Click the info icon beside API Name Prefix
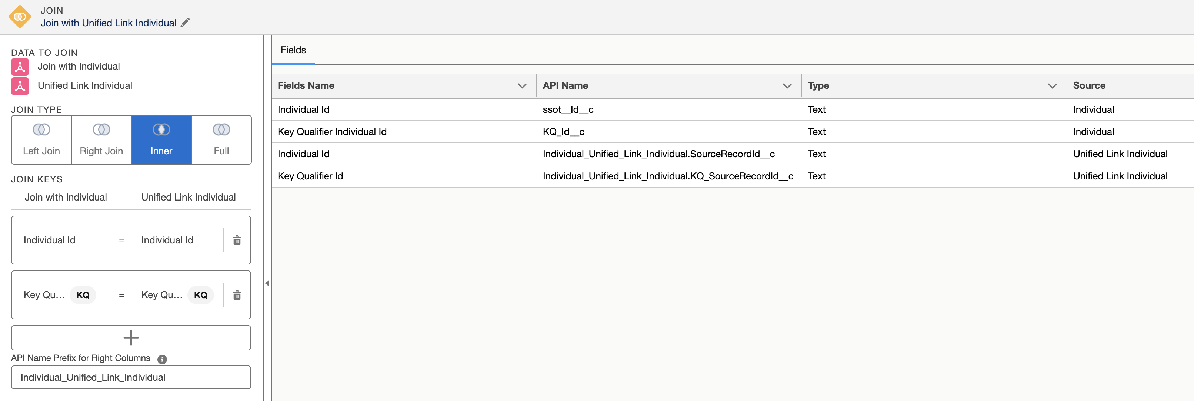Viewport: 1194px width, 401px height. click(162, 358)
